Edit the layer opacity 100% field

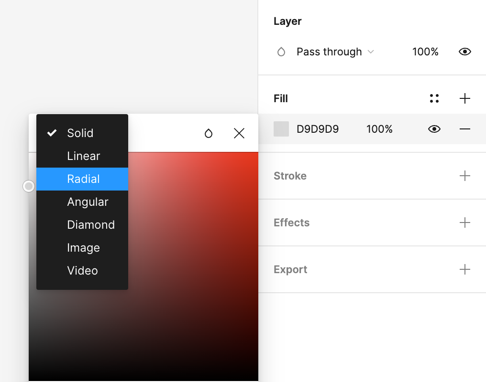pos(425,52)
